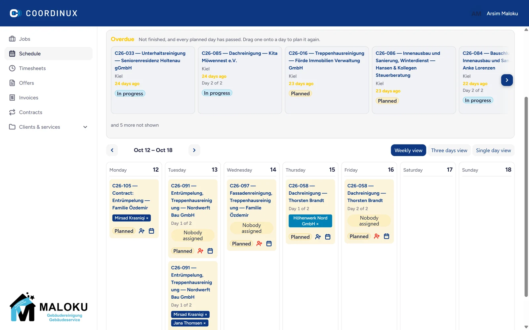This screenshot has height=330, width=529.
Task: Assign person to first Tuesday C26-091 job
Action: (x=200, y=251)
